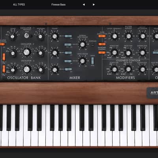This screenshot has height=158, width=158.
Task: Click the Loudness Contour Decay Time knob
Action: tap(128, 69)
